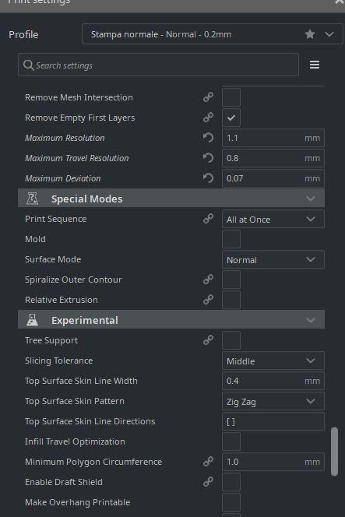Enable the Mold checkbox
Screen dimensions: 345x517
(x=231, y=239)
